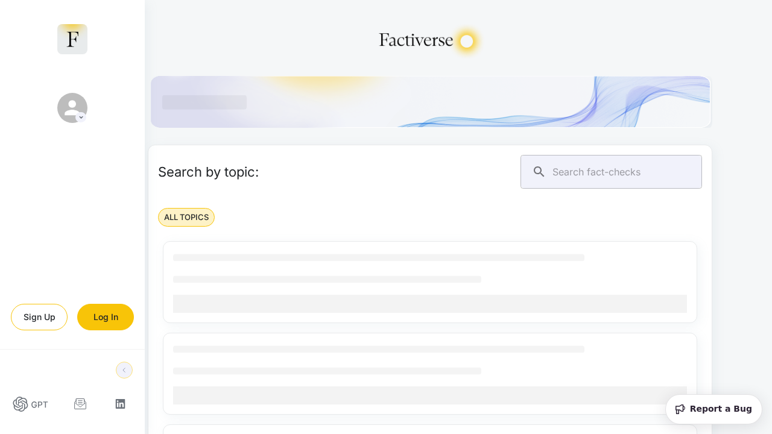
Task: Click the GPT label next to the OpenAI icon
Action: 39,404
